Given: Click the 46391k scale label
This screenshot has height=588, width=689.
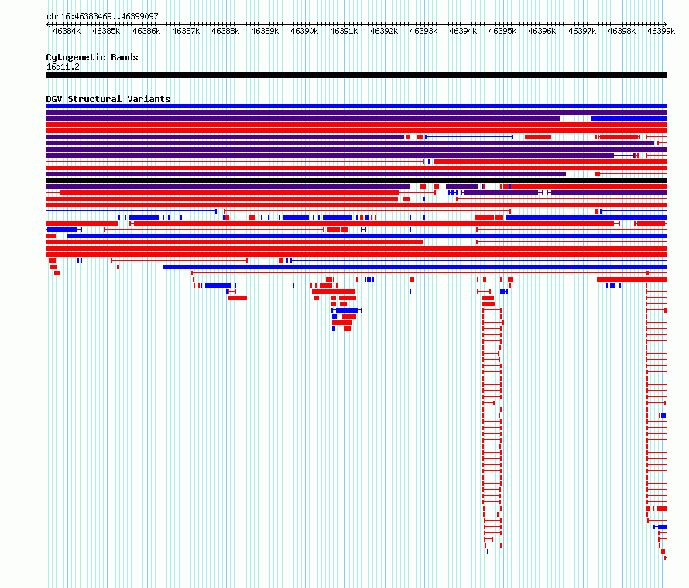Looking at the screenshot, I should (344, 31).
